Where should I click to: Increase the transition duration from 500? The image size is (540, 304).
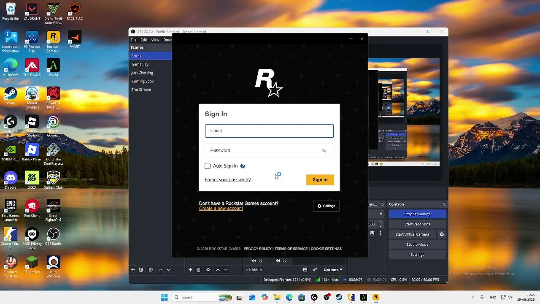click(381, 223)
